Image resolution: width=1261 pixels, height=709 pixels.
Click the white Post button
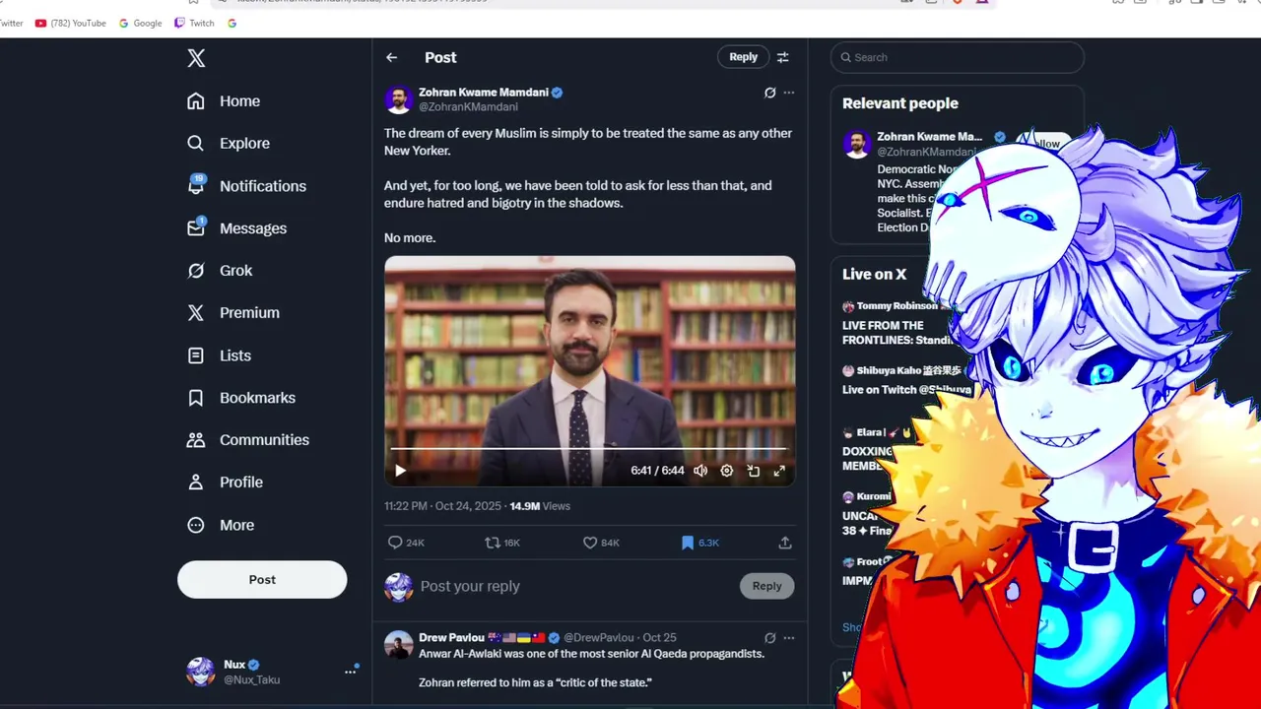click(x=262, y=580)
